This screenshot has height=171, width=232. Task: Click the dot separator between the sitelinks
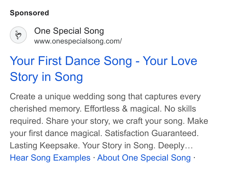[94, 157]
